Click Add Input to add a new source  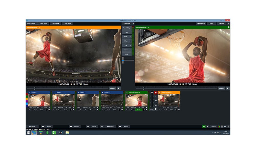click(32, 127)
